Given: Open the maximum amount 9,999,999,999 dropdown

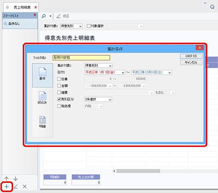Looking at the screenshot, I should coord(132,86).
